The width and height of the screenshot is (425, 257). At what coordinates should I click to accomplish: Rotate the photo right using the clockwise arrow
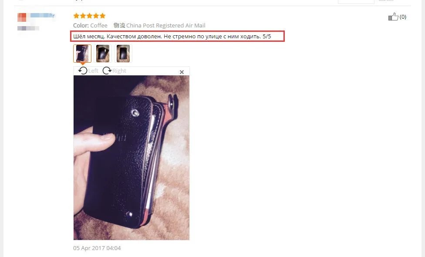tap(107, 71)
